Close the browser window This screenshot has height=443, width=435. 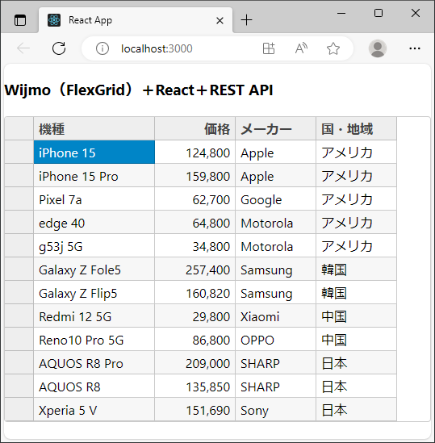pyautogui.click(x=416, y=13)
